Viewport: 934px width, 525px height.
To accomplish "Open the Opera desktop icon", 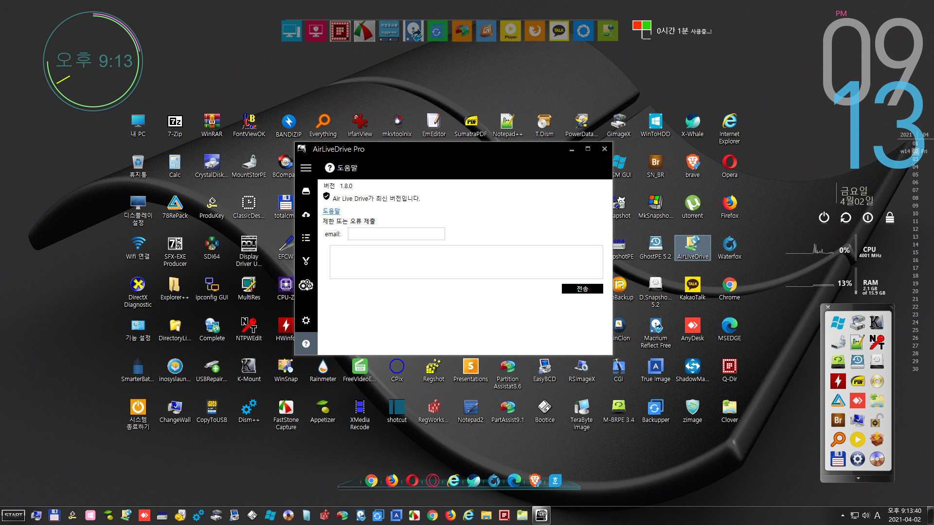I will pos(729,166).
